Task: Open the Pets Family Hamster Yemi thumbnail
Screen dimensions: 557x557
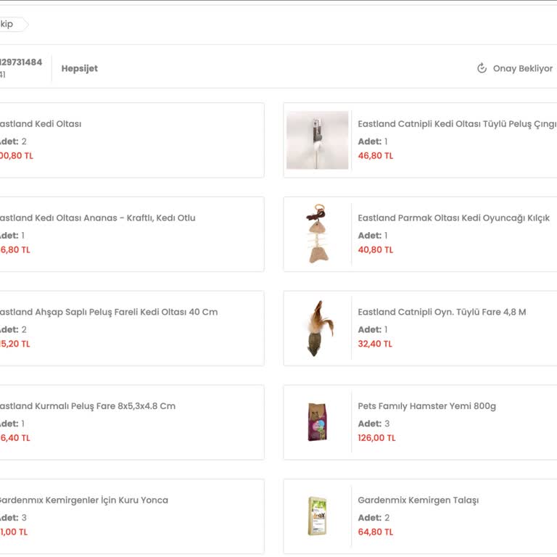Action: [x=317, y=422]
